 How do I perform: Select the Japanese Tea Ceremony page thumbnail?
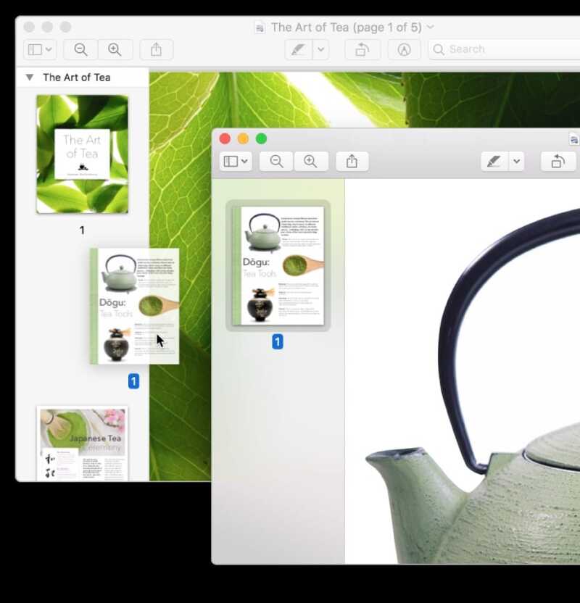pos(82,442)
